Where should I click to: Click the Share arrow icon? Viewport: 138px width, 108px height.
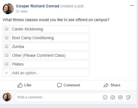[x=106, y=85]
